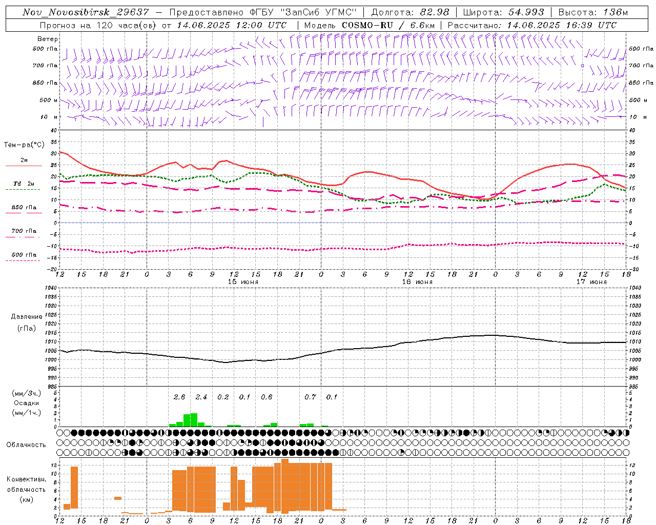Click the 2.6 precipitation total value
Viewport: 656px width, 525px height.
pos(179,397)
